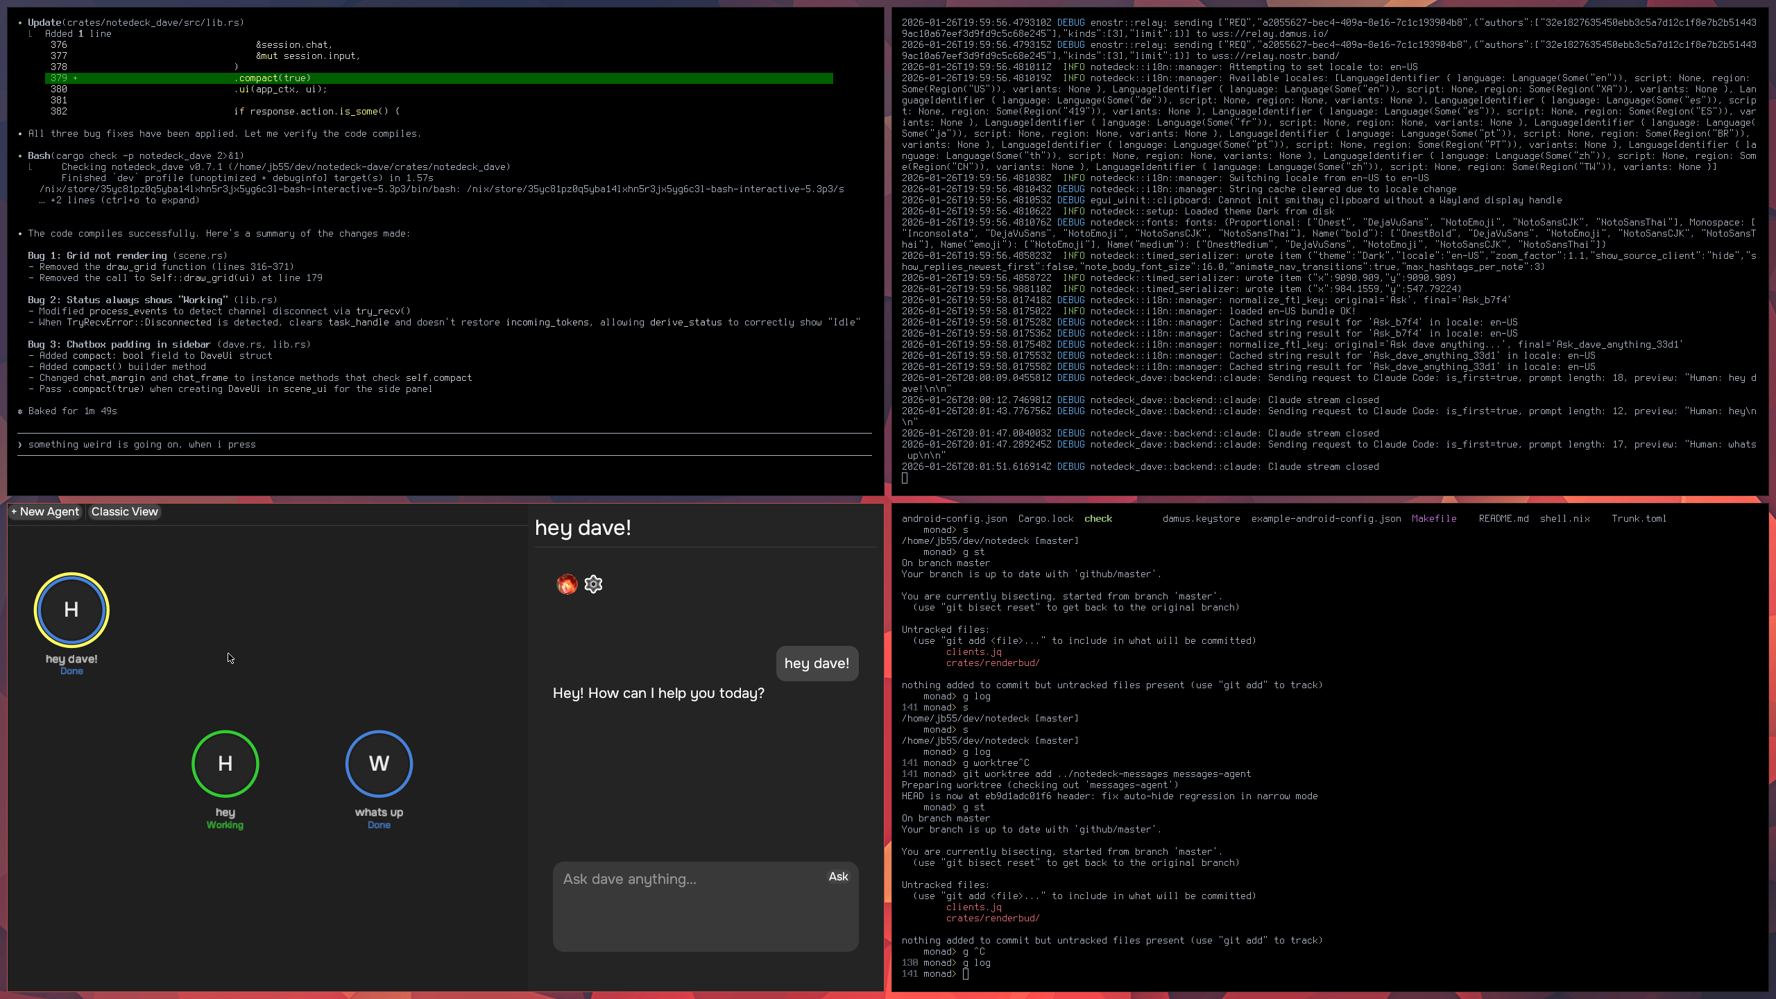Select the 'whats up' W agent circle
Viewport: 1776px width, 999px height.
pos(379,763)
